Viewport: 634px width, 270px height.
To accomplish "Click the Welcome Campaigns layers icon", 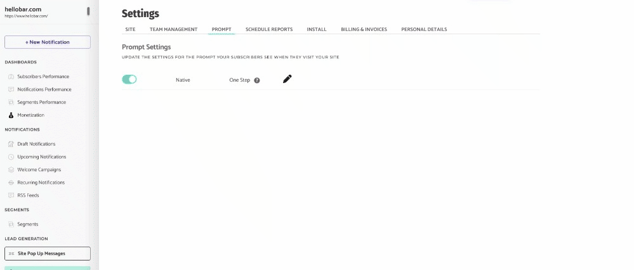I will pos(11,170).
